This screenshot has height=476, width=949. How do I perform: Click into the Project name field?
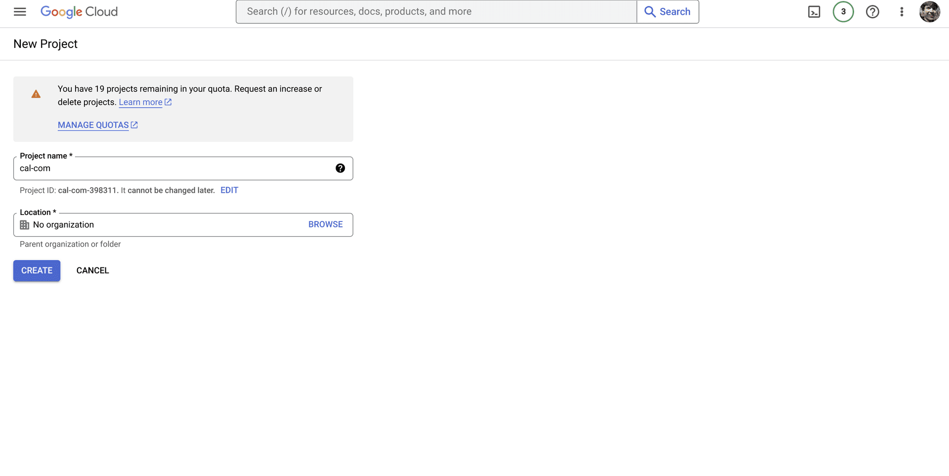click(173, 169)
